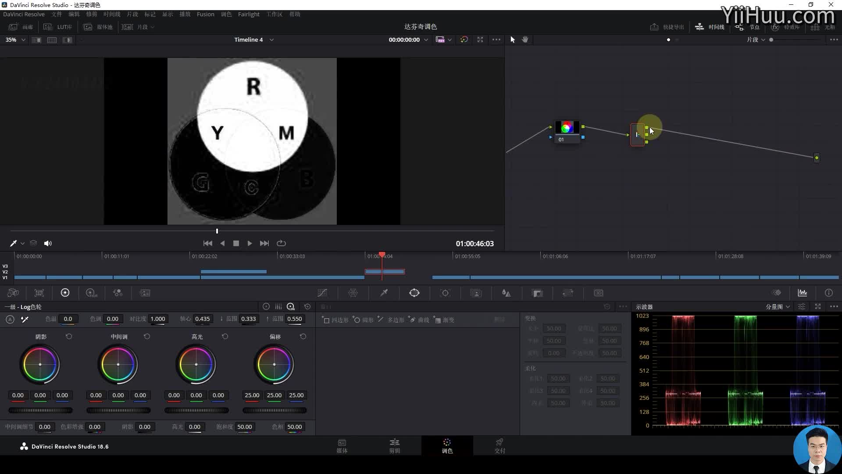Select the hand pan tool
Viewport: 842px width, 474px height.
click(x=525, y=39)
